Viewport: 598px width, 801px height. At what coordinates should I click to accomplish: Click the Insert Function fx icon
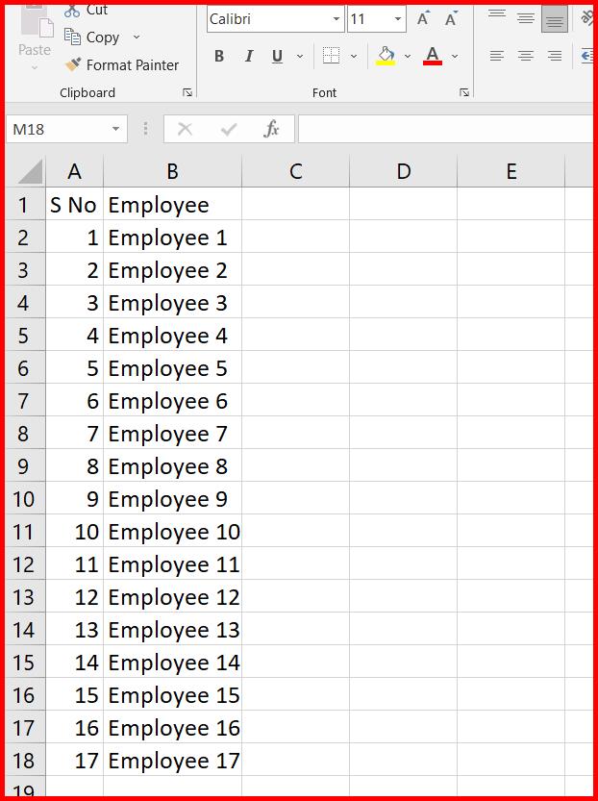[x=271, y=128]
